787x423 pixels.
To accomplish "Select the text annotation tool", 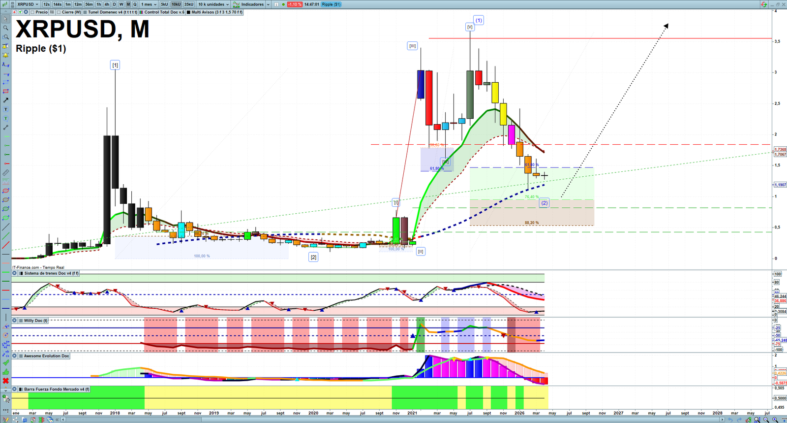I will (x=5, y=109).
